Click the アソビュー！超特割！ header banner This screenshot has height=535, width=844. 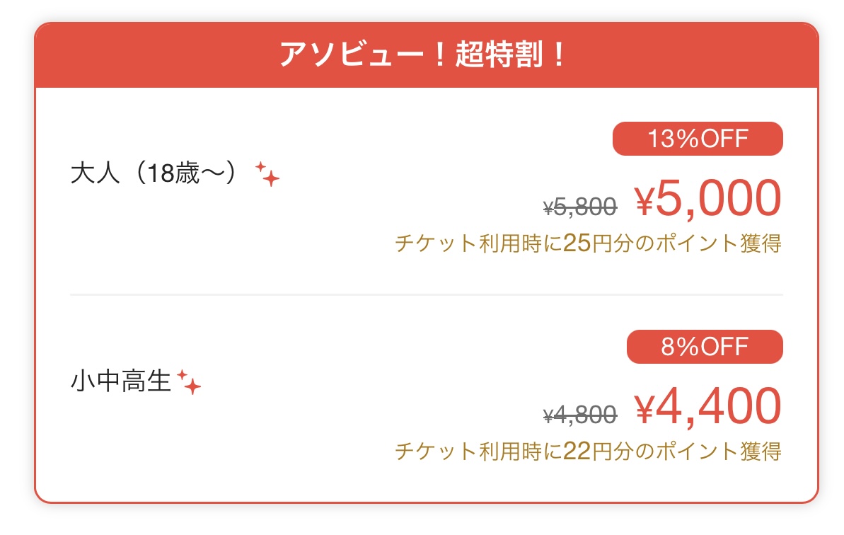pyautogui.click(x=427, y=55)
